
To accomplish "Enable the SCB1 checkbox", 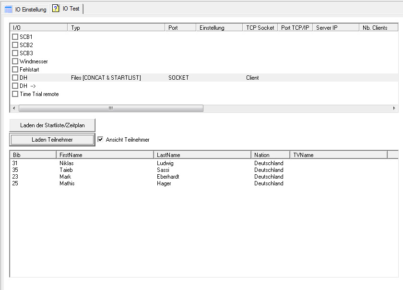I will [15, 37].
